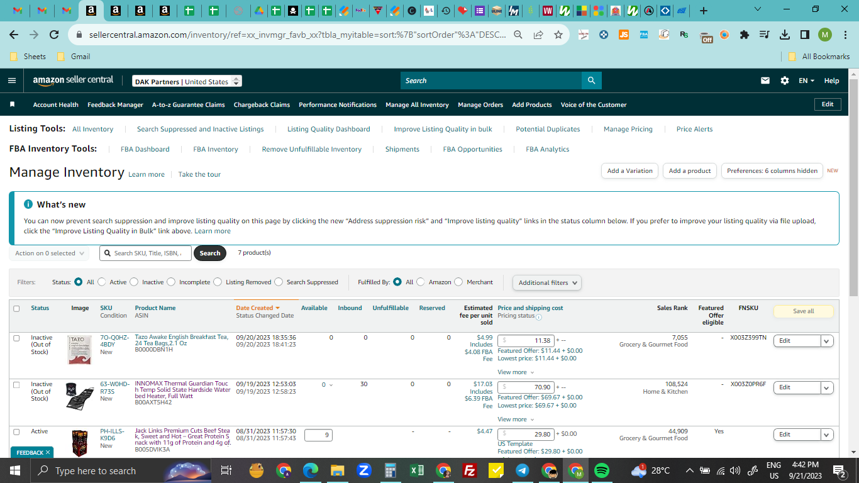Screen dimensions: 859x483
Task: Filter Fulfilled By Merchant radio button
Action: pos(458,282)
